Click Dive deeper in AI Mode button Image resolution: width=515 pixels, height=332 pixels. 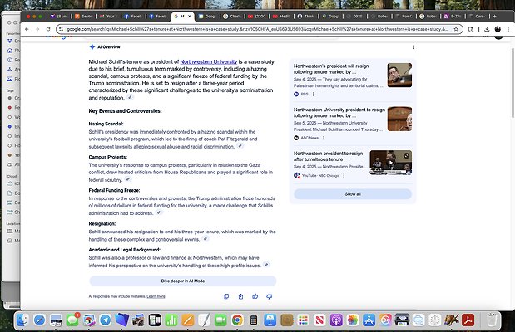182,281
